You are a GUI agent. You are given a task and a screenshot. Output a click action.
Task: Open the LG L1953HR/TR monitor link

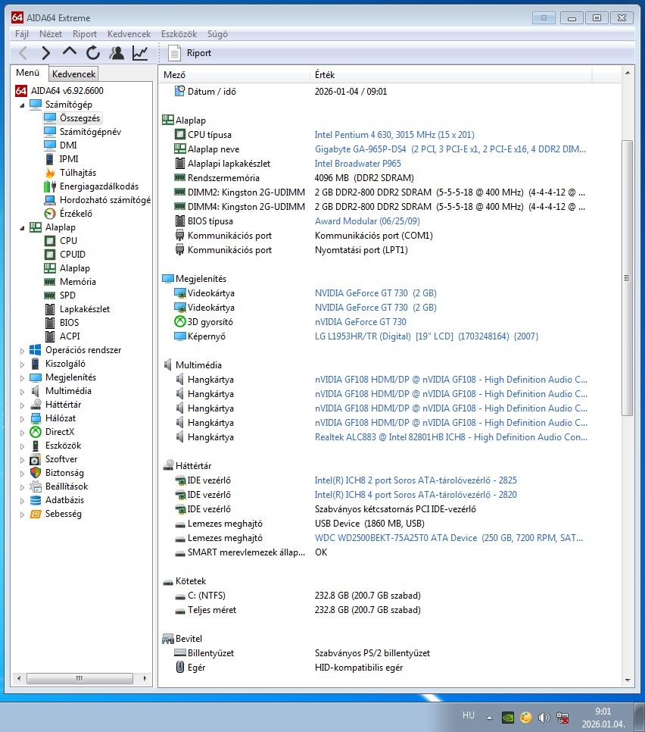tap(426, 336)
